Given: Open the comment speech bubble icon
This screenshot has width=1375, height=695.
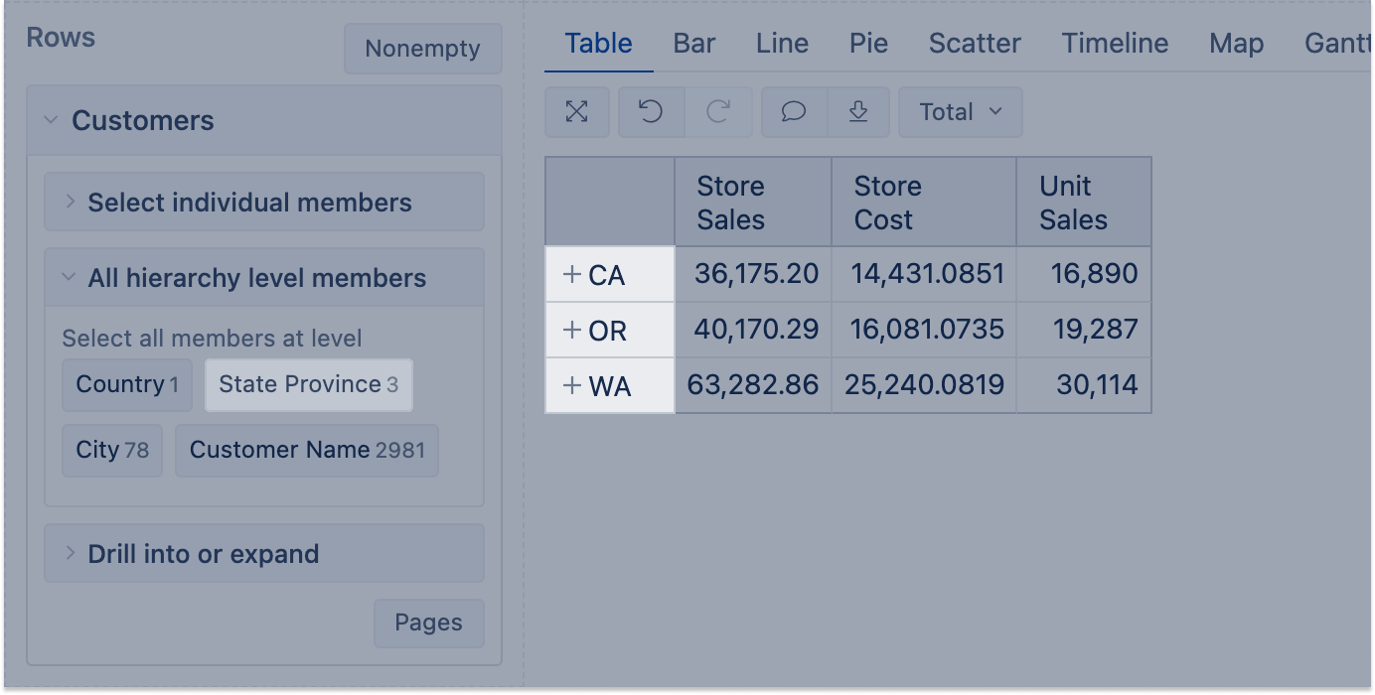Looking at the screenshot, I should [x=794, y=112].
